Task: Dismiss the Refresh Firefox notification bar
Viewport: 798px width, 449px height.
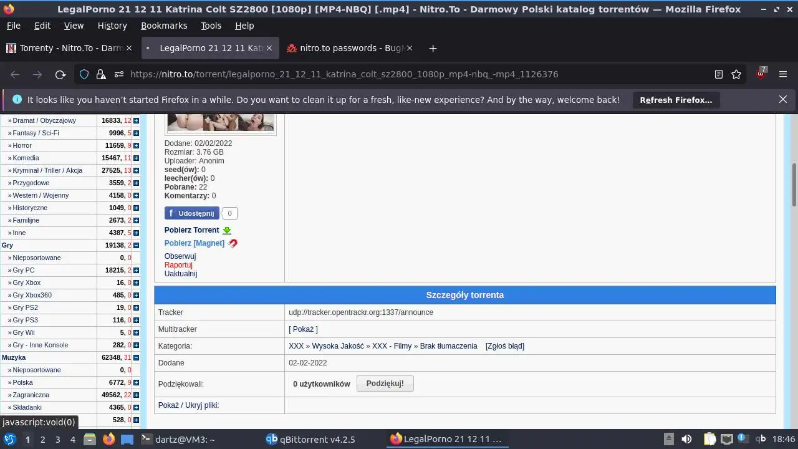Action: (x=783, y=99)
